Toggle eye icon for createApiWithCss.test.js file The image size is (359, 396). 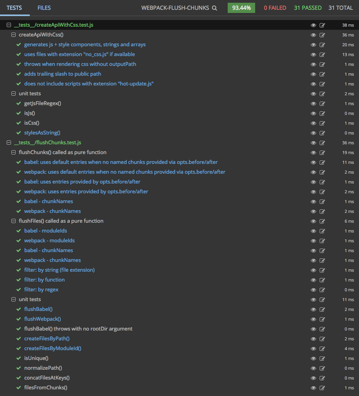pos(313,25)
